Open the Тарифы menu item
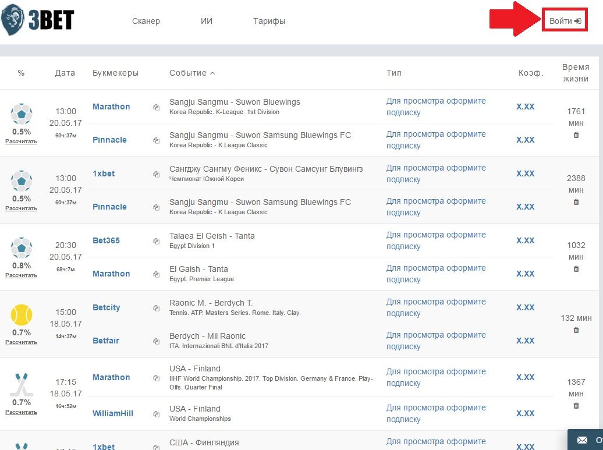603x450 pixels. [x=269, y=21]
